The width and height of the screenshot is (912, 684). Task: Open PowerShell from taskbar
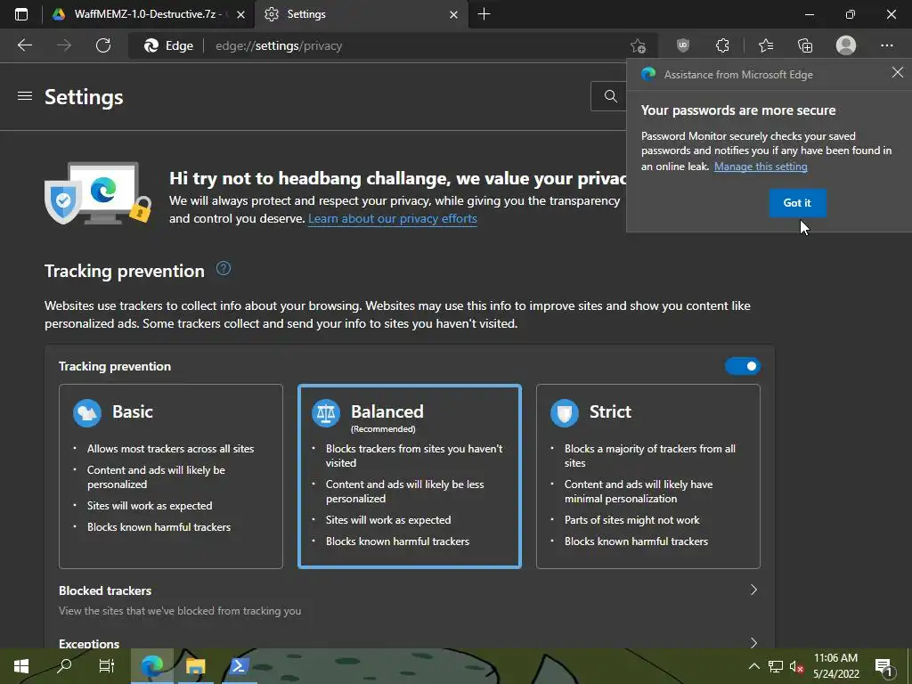pyautogui.click(x=239, y=666)
